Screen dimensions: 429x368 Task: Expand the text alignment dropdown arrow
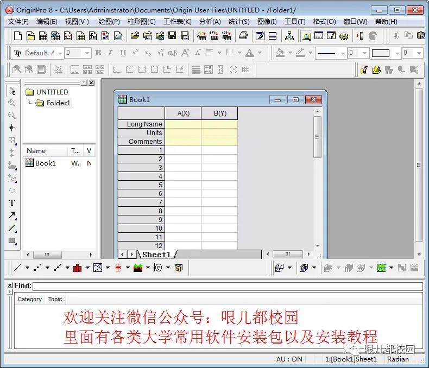(x=219, y=53)
